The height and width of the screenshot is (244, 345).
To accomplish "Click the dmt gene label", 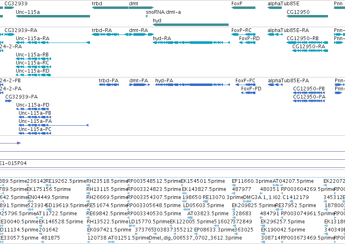I will tap(133, 4).
